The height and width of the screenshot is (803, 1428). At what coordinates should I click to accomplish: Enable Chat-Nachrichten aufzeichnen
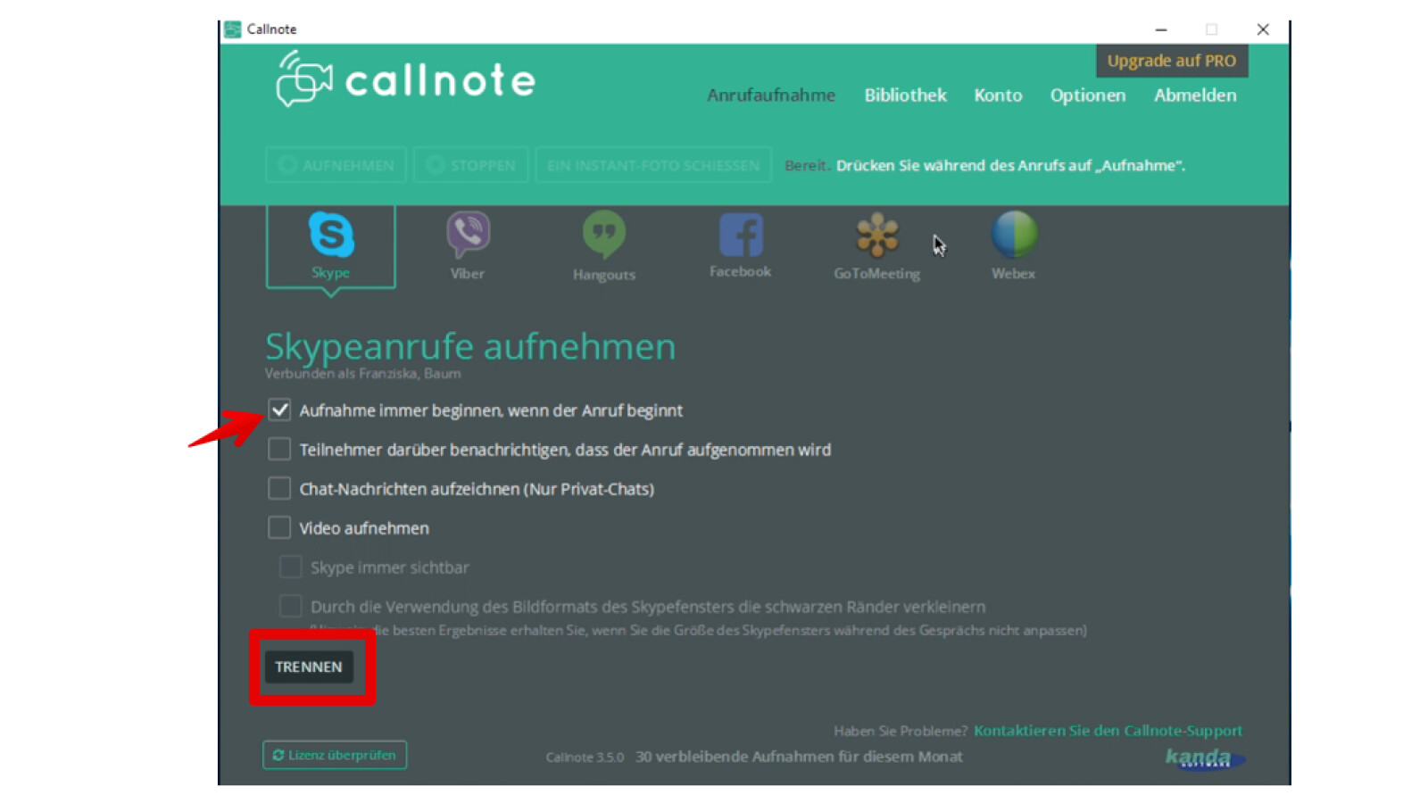[x=278, y=489]
